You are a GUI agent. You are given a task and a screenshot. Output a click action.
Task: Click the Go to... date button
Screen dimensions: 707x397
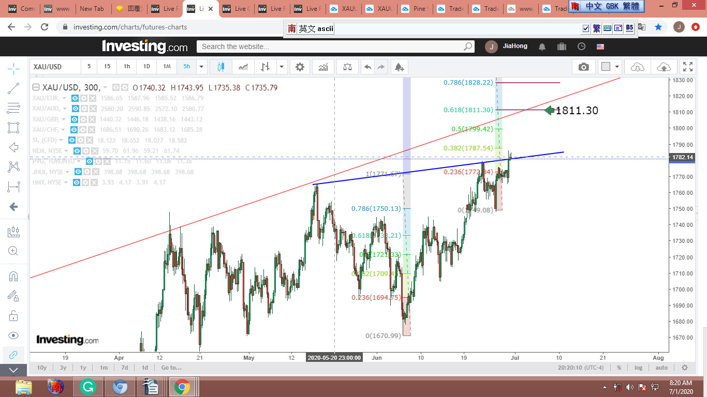pos(171,368)
